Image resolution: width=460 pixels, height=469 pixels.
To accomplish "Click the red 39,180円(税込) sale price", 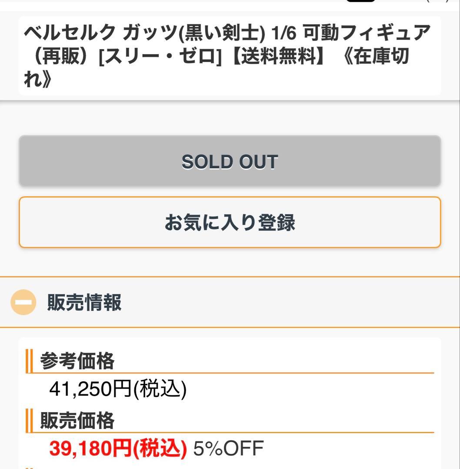I will click(118, 449).
